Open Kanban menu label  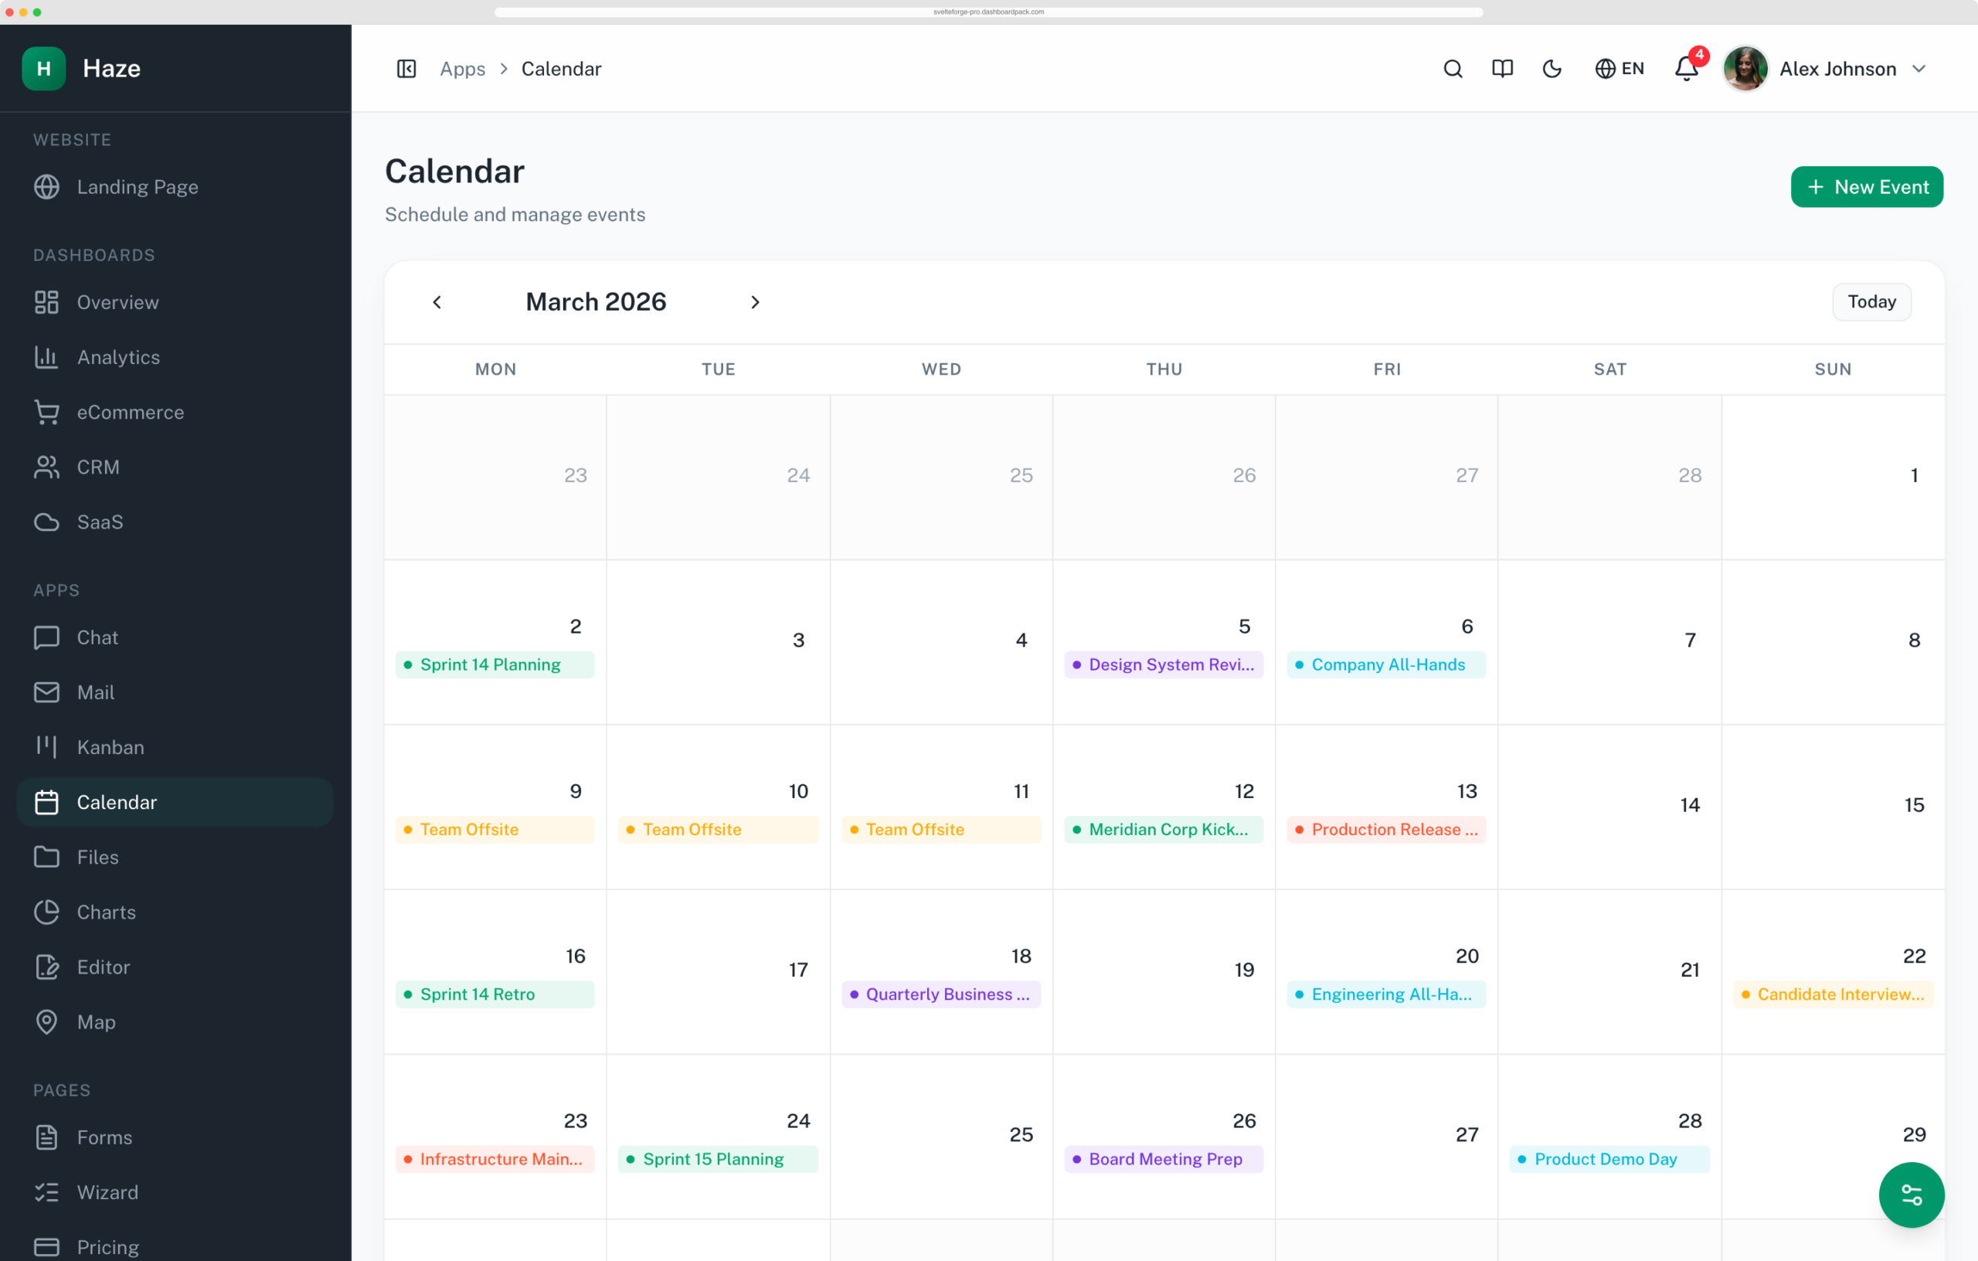coord(111,746)
